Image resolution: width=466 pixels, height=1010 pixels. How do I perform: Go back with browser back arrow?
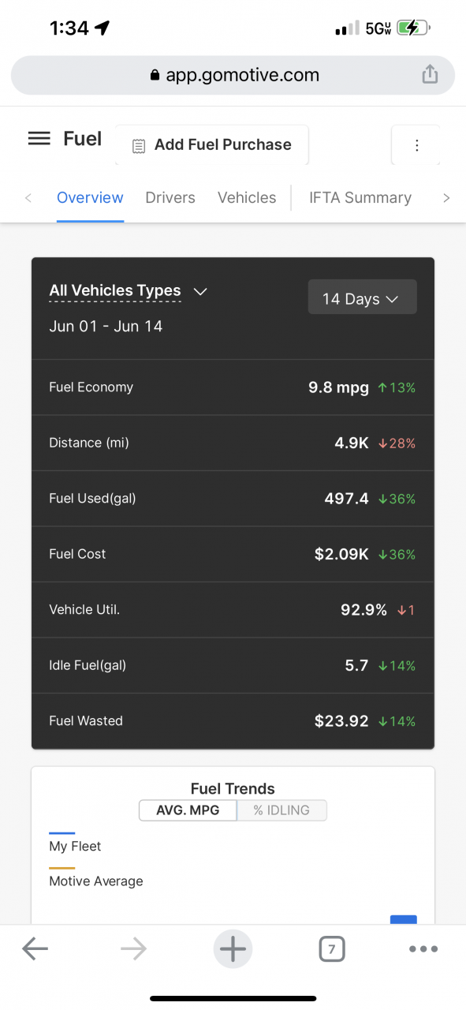[x=35, y=949]
